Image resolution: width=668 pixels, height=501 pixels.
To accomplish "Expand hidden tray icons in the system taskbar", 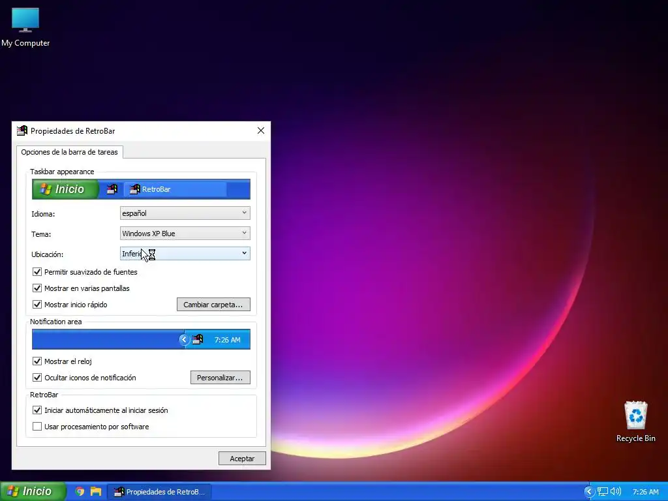I will tap(588, 492).
